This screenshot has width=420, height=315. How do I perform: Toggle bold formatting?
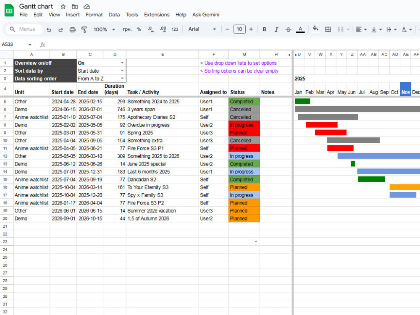[264, 29]
